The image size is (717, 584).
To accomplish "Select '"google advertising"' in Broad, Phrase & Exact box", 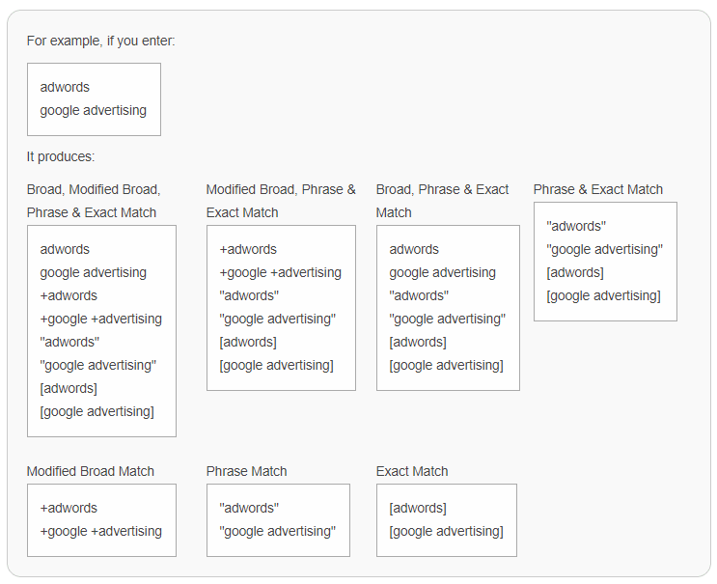I will (x=447, y=319).
